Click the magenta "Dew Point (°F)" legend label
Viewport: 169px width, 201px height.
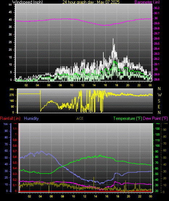pyautogui.click(x=155, y=118)
